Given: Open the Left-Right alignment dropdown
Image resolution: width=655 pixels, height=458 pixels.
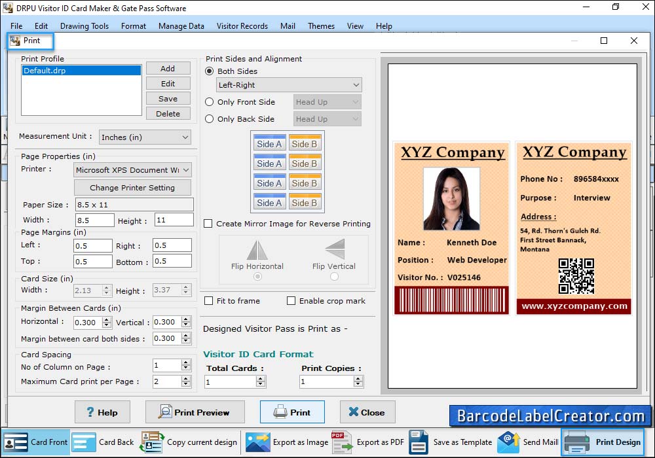Looking at the screenshot, I should 289,84.
